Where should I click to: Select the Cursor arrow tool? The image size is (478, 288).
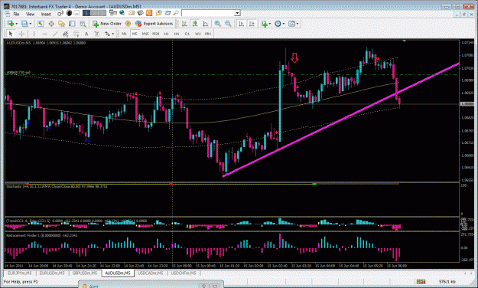tap(11, 34)
